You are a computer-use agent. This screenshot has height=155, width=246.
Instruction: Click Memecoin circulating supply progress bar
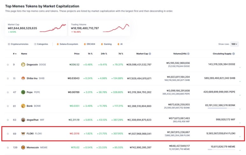click(x=221, y=150)
